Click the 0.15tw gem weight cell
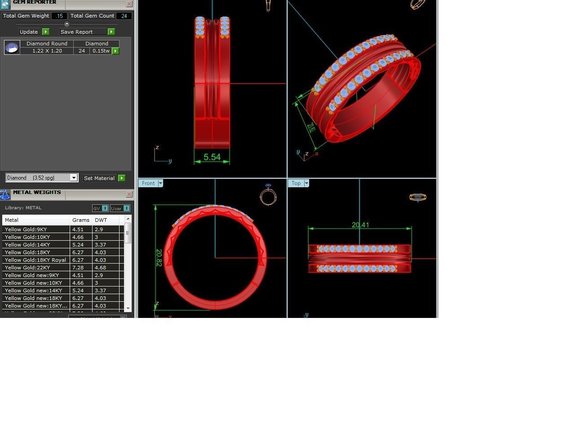Screen dimensions: 577x432 (x=101, y=51)
